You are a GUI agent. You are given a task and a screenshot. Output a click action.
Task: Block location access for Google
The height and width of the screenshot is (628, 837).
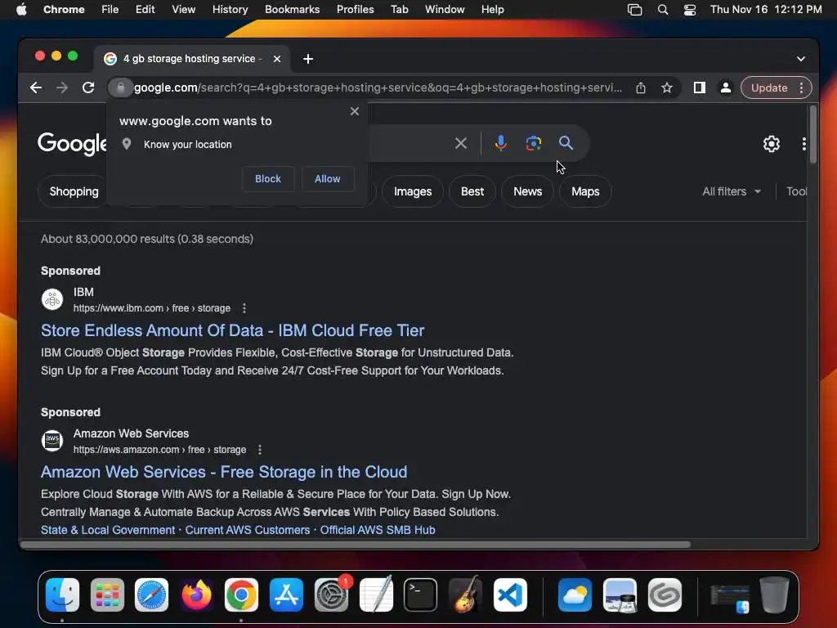pos(268,179)
